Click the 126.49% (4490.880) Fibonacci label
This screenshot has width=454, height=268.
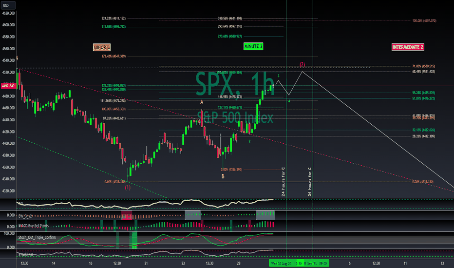[113, 90]
